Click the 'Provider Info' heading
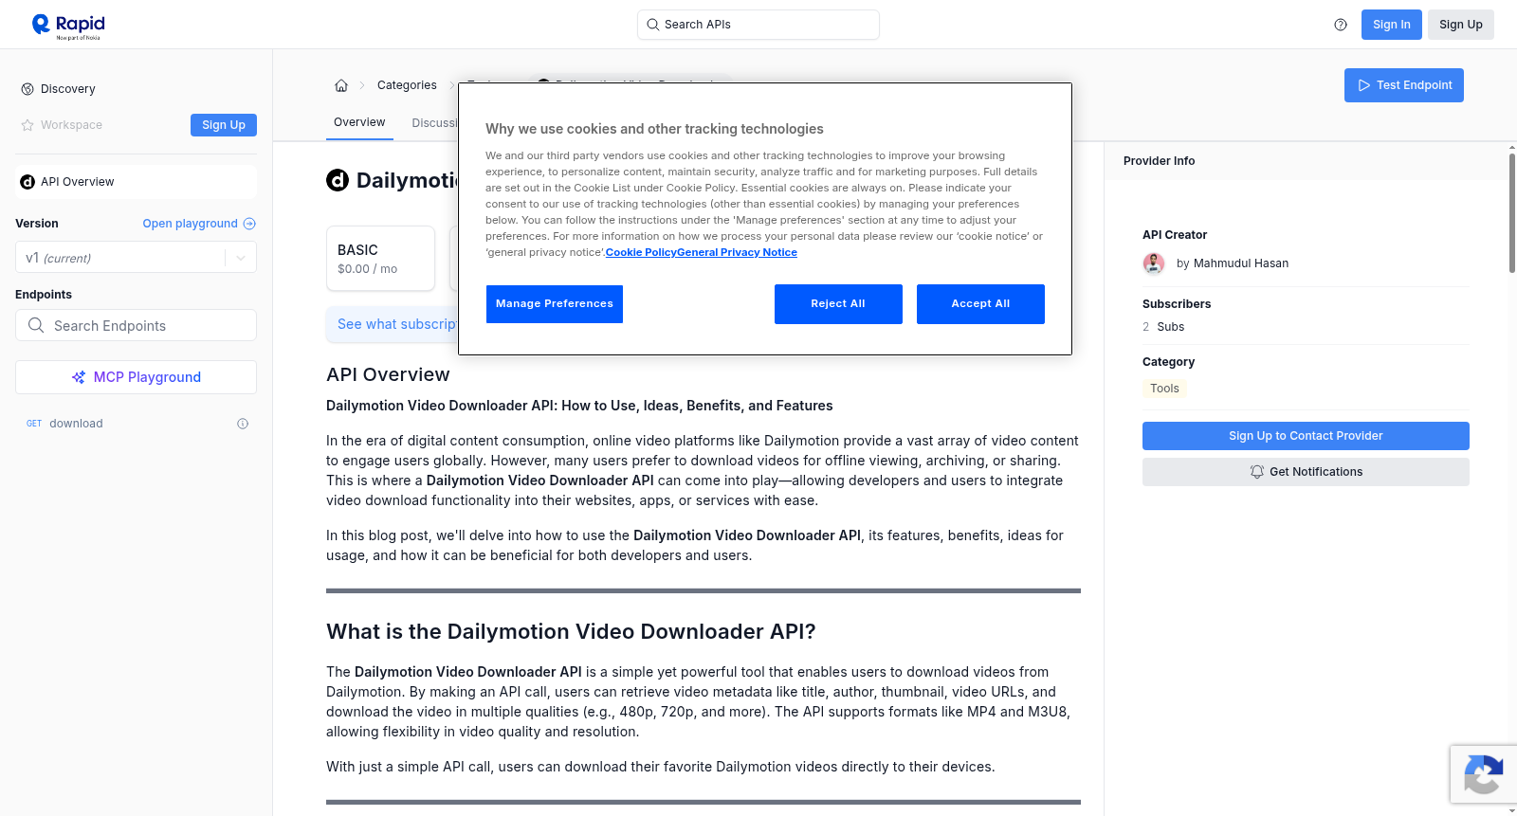This screenshot has width=1517, height=816. pyautogui.click(x=1159, y=161)
